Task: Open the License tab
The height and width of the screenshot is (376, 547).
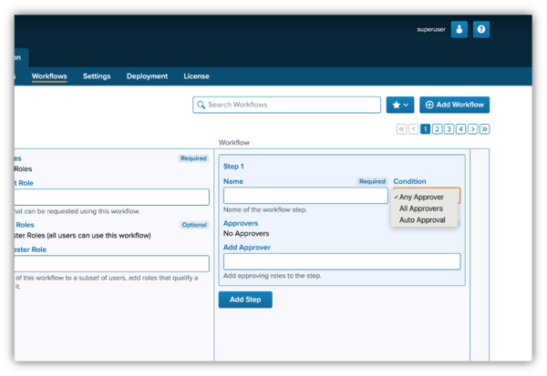Action: [x=196, y=76]
